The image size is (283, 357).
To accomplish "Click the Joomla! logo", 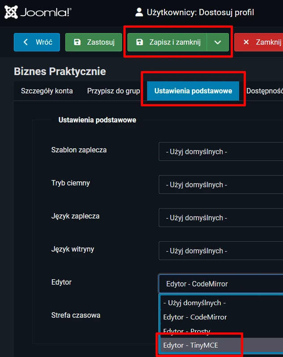I will [x=38, y=13].
